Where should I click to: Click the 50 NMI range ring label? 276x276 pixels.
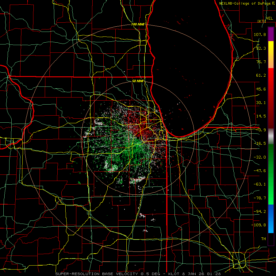[137, 81]
